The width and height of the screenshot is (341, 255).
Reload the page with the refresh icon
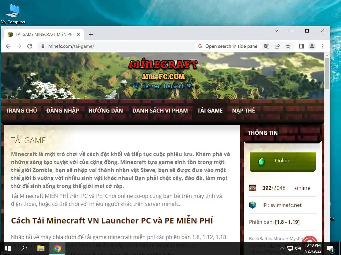[x=30, y=46]
